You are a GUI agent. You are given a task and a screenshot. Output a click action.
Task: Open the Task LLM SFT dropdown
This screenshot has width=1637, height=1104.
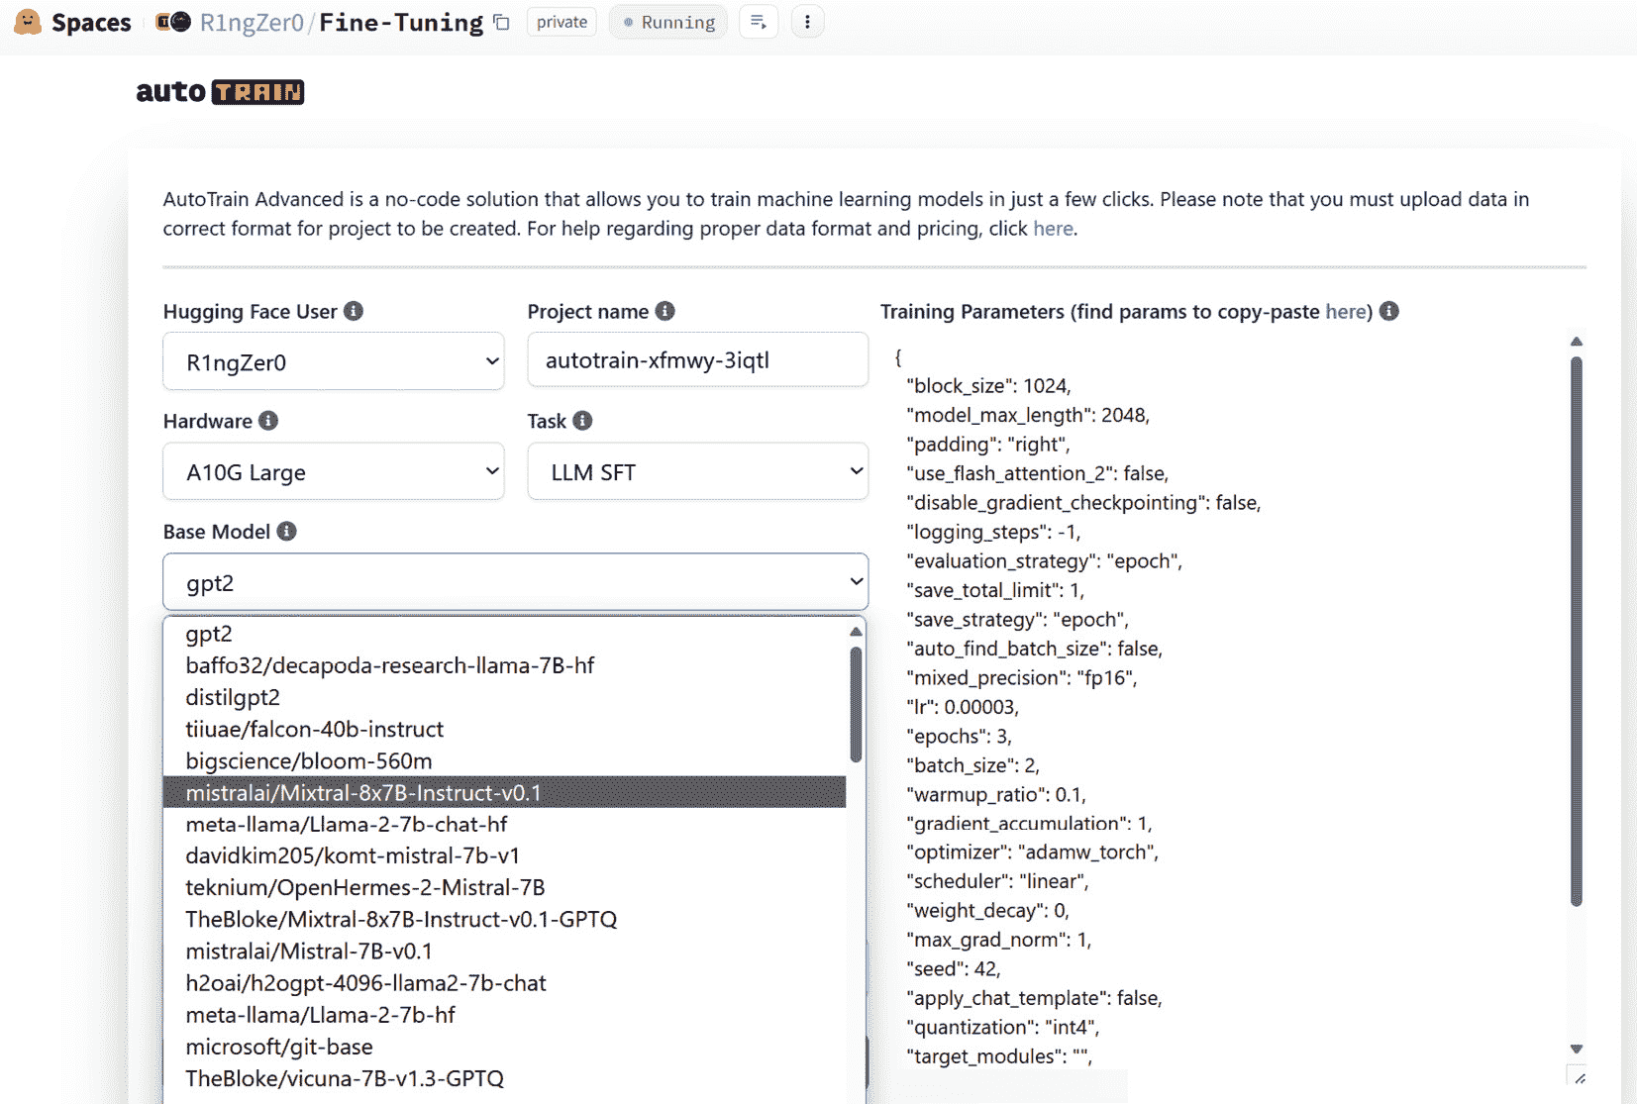click(x=698, y=471)
